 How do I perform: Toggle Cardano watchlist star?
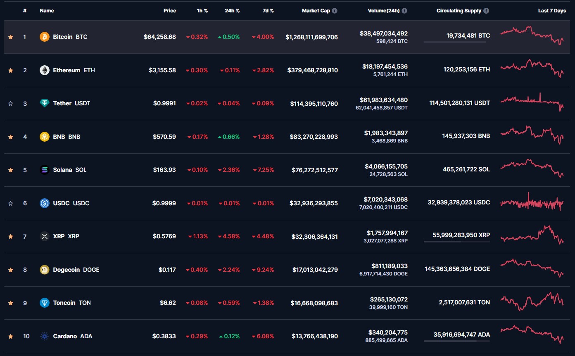coord(11,336)
